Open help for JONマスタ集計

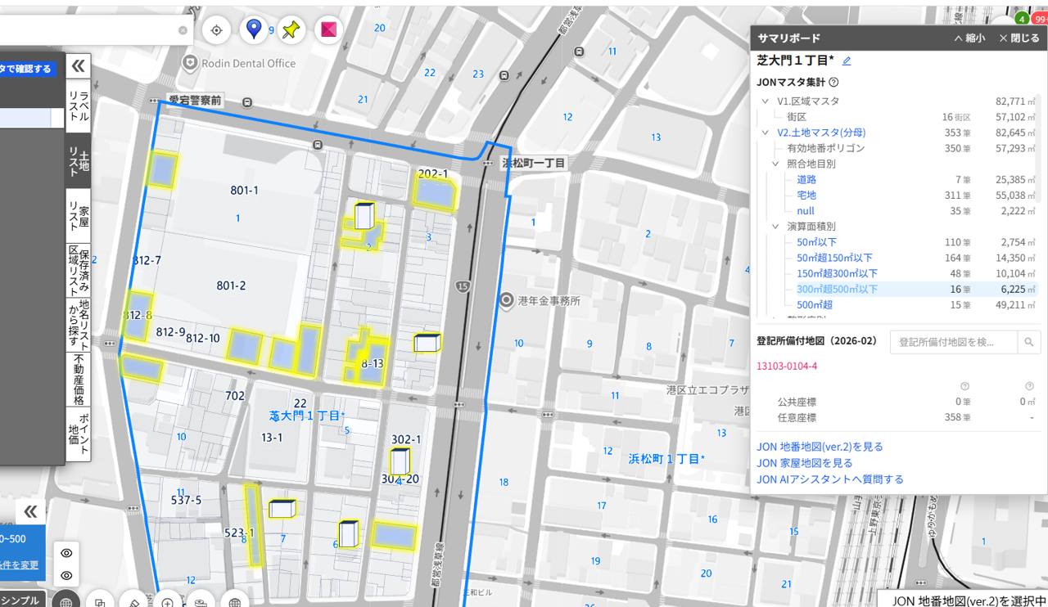point(833,83)
